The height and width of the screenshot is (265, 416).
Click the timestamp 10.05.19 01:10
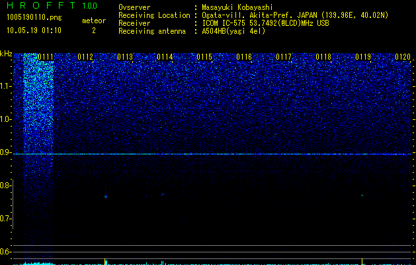coord(34,30)
